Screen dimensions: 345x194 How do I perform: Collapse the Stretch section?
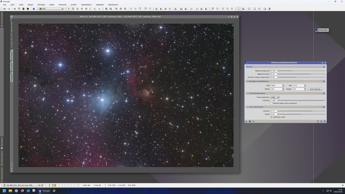point(324,67)
